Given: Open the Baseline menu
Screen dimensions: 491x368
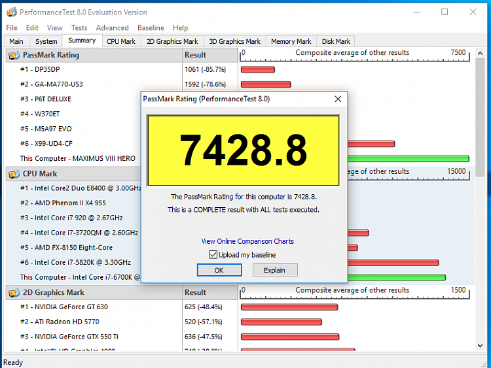Looking at the screenshot, I should pyautogui.click(x=151, y=28).
